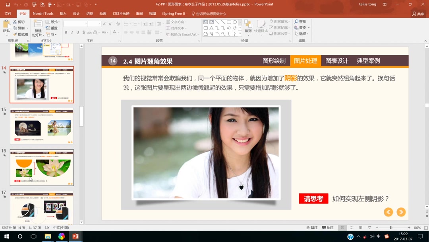Screen dimensions: 429x242
Task: Toggle bold formatting
Action: click(66, 33)
